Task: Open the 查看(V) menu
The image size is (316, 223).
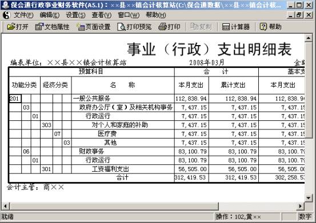Action: pyautogui.click(x=102, y=15)
